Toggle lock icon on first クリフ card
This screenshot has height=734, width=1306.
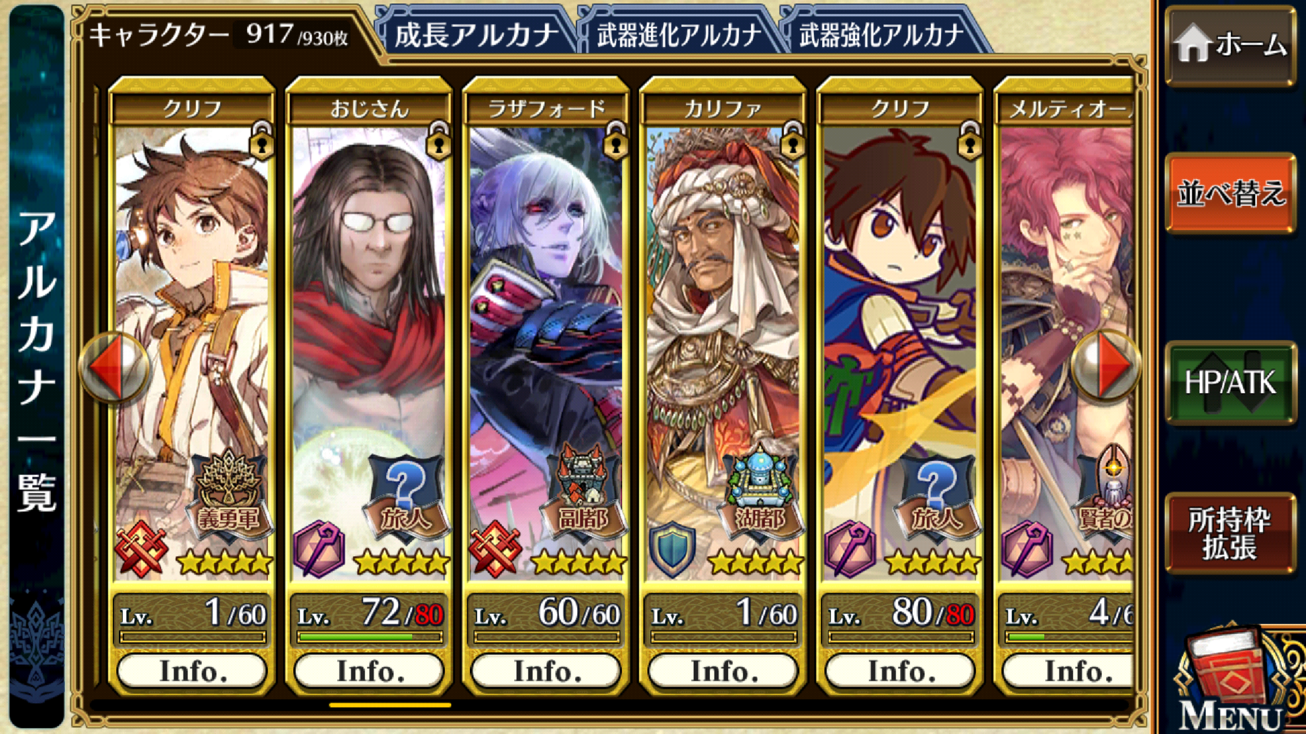(261, 141)
